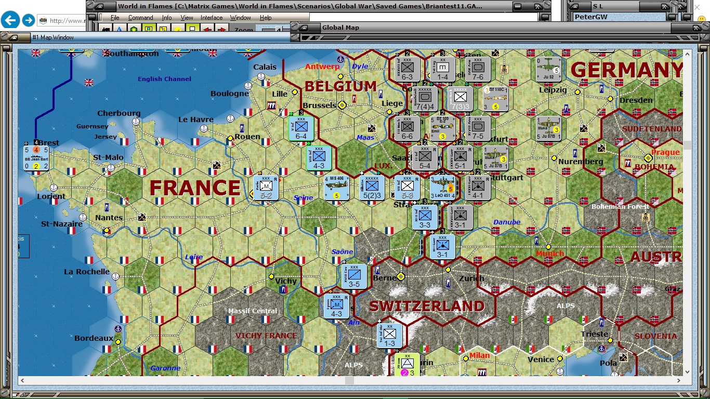This screenshot has height=399, width=710.
Task: Open the Window menu
Action: coord(241,18)
